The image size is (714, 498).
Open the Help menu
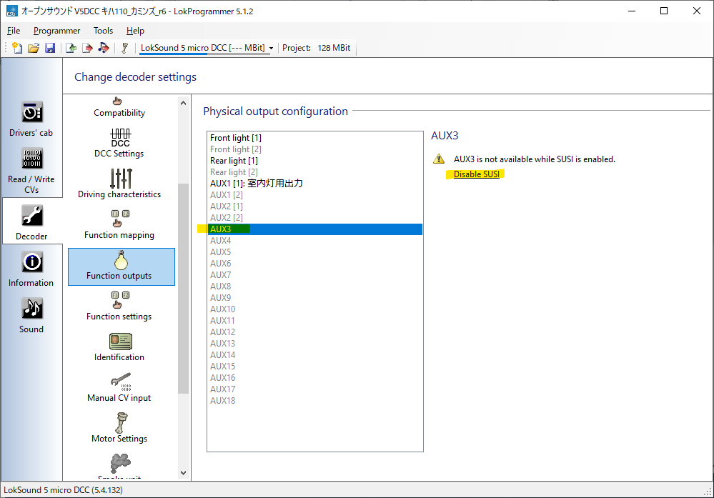[x=135, y=31]
